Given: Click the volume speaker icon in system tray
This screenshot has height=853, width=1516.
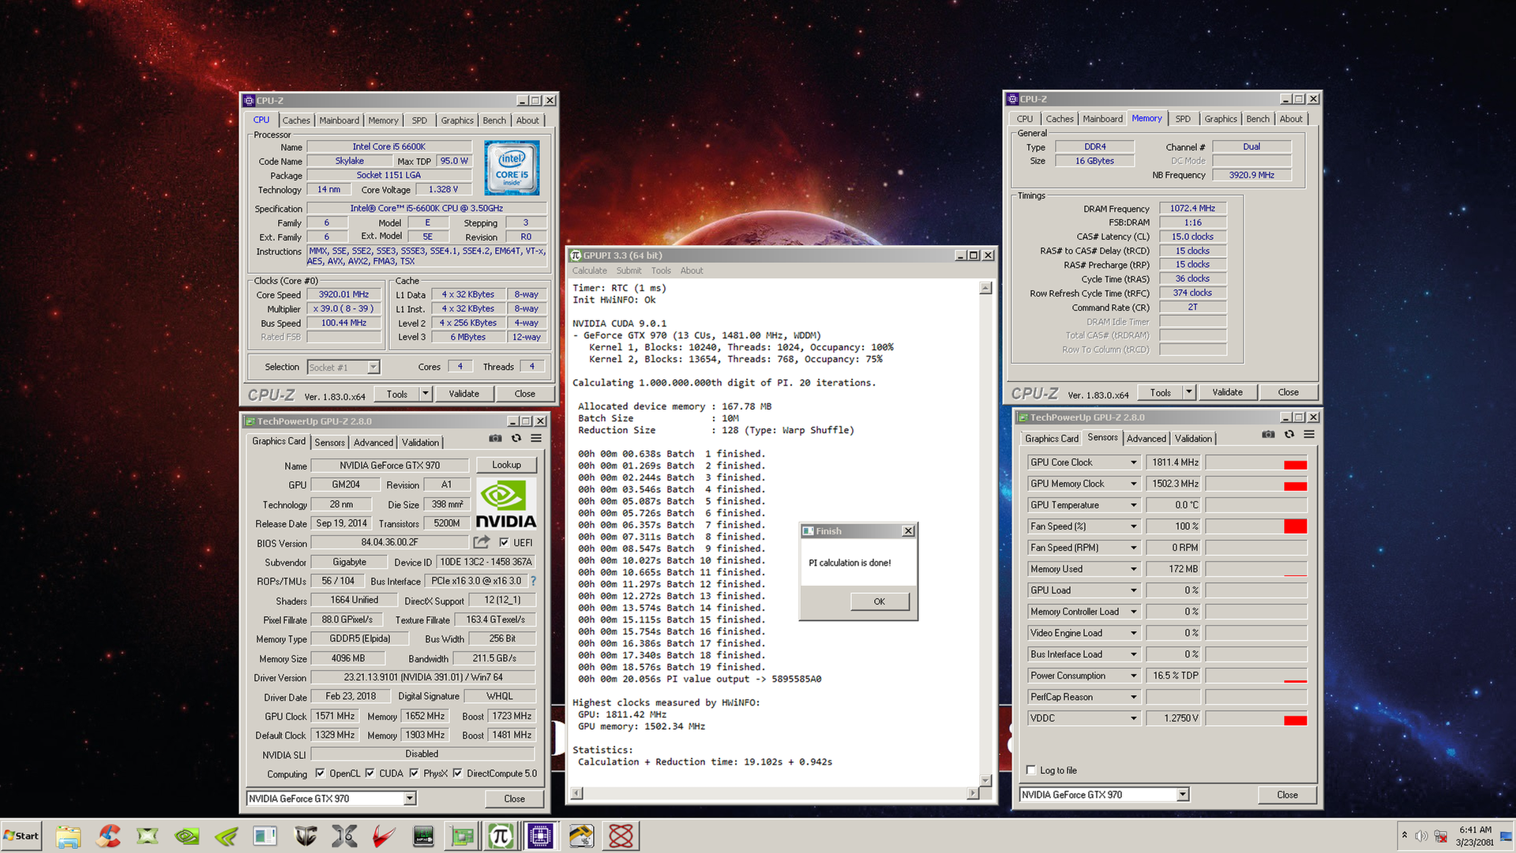Looking at the screenshot, I should click(1421, 836).
